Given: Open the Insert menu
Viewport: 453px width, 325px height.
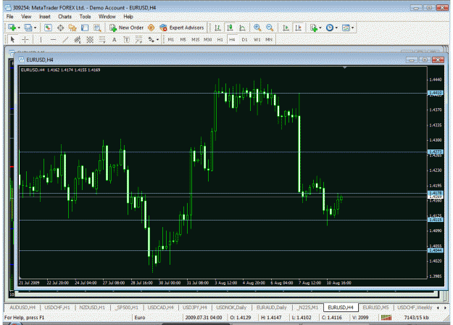Looking at the screenshot, I should (44, 17).
